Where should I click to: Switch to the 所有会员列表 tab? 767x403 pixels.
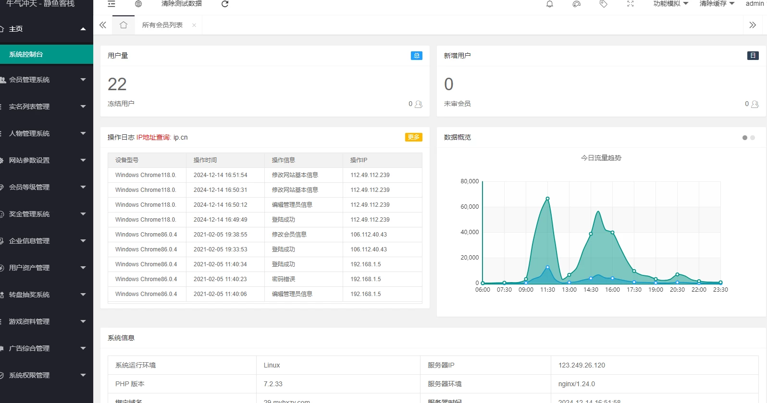[x=162, y=25]
